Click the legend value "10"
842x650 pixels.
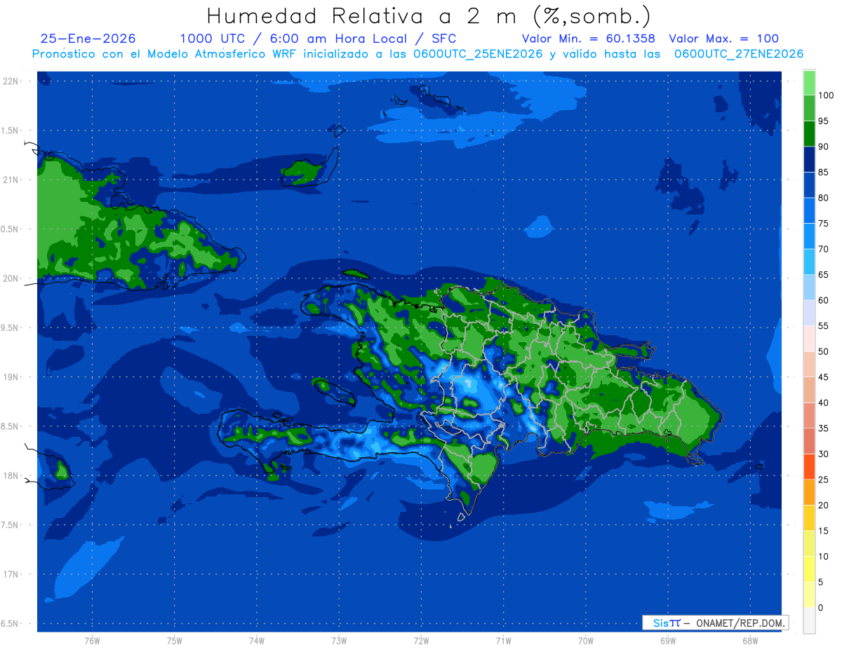tap(824, 557)
